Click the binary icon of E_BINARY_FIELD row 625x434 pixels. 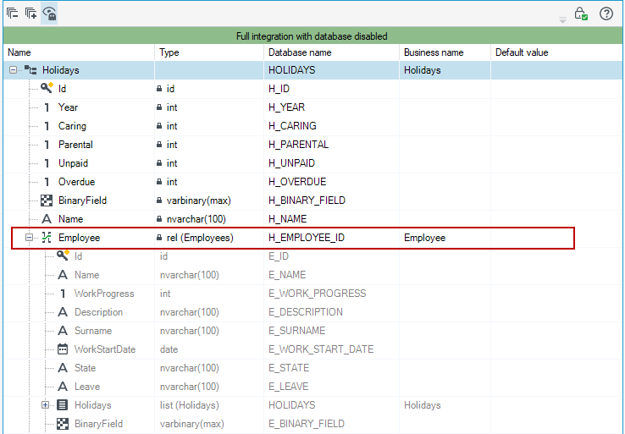[63, 424]
